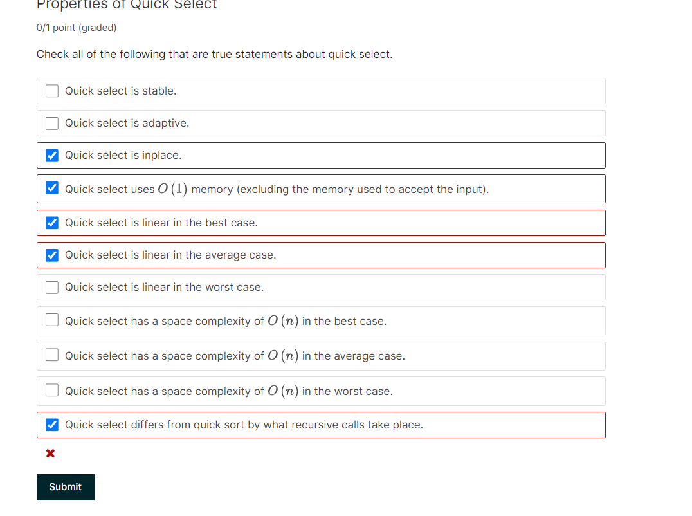Check the 'Quick select is adaptive' checkbox
The width and height of the screenshot is (692, 516).
click(51, 123)
